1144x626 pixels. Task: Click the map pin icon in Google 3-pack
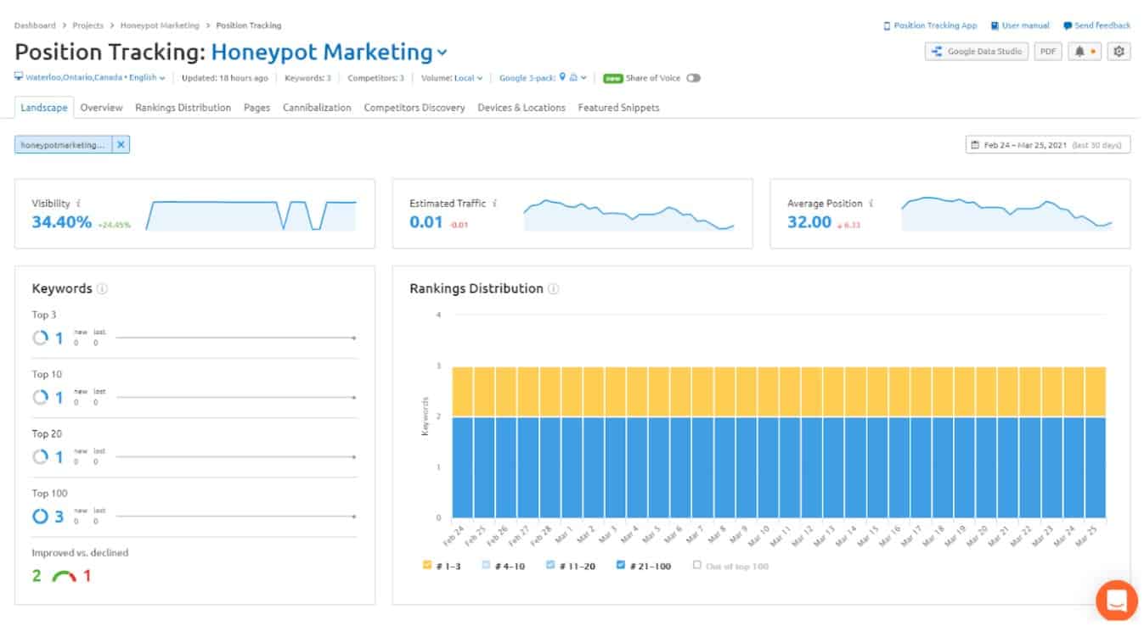coord(562,77)
